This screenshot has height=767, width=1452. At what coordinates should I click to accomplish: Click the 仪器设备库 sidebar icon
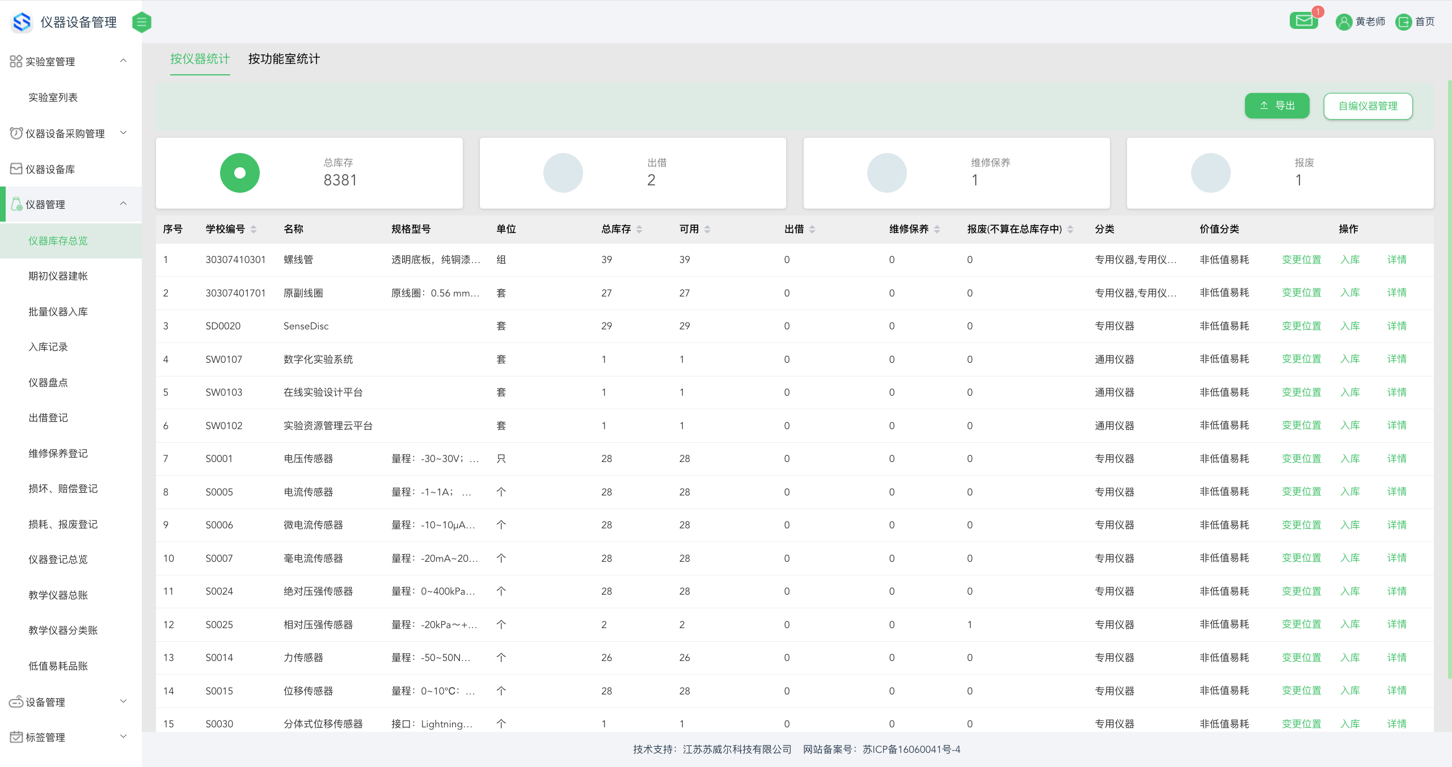16,169
